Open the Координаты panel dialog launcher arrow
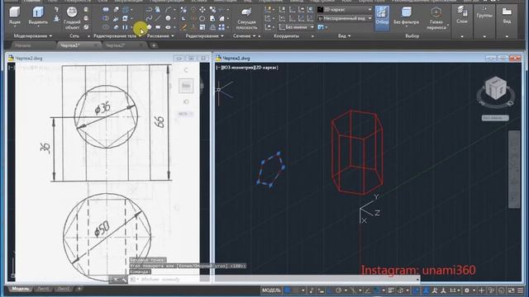The width and height of the screenshot is (529, 297). pos(312,36)
